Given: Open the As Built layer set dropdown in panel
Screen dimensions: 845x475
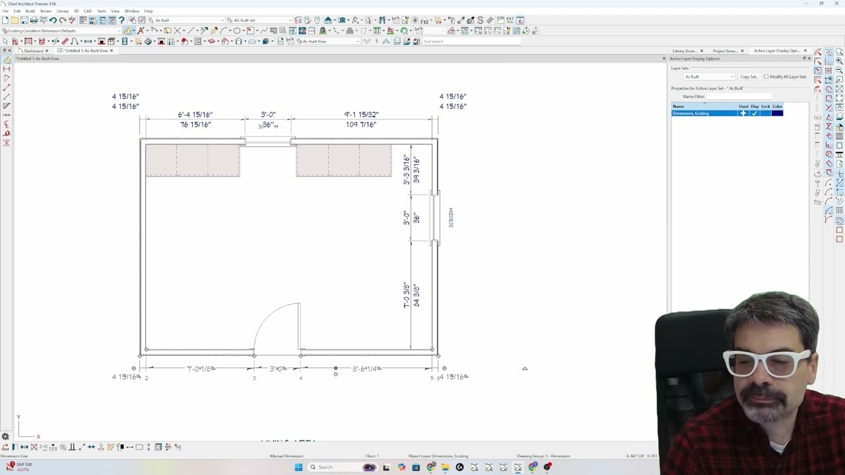Looking at the screenshot, I should [708, 77].
